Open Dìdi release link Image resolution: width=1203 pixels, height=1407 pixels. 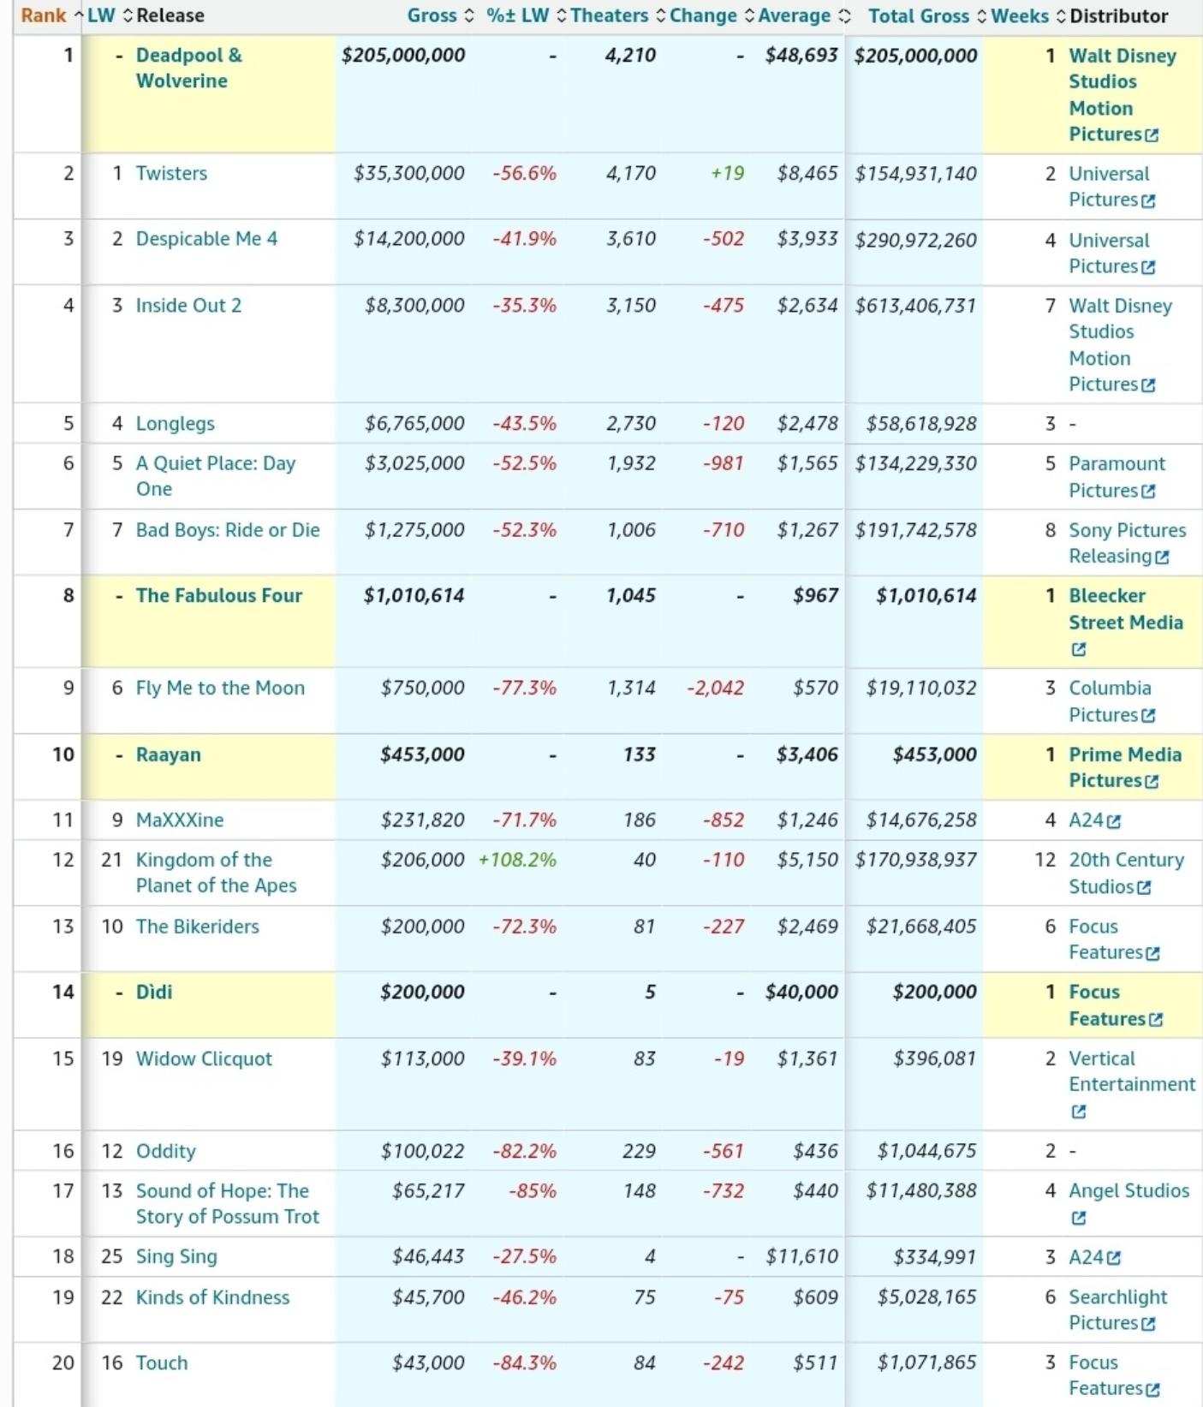tap(154, 993)
